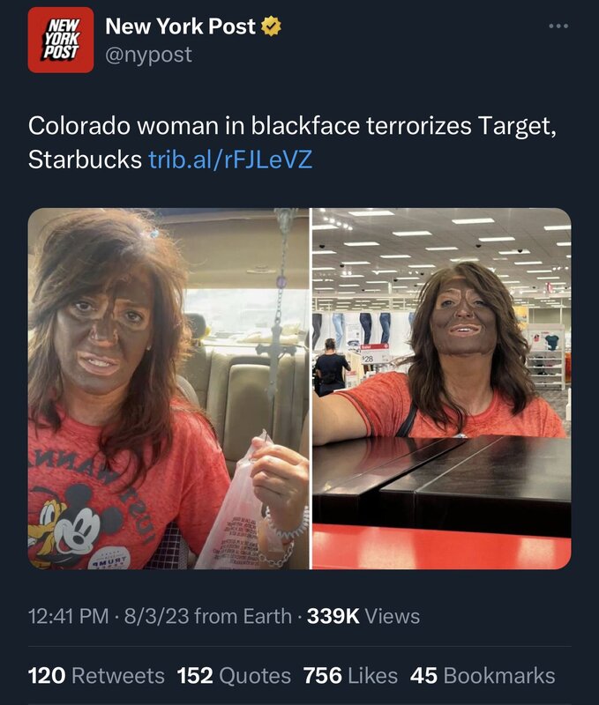This screenshot has width=599, height=705.
Task: Click the word 'Starbucks' in the tweet
Action: pyautogui.click(x=85, y=159)
